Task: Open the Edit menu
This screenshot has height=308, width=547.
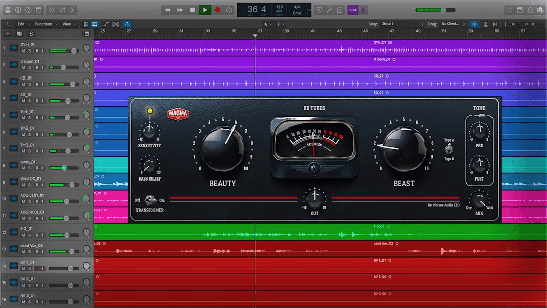Action: [x=23, y=24]
